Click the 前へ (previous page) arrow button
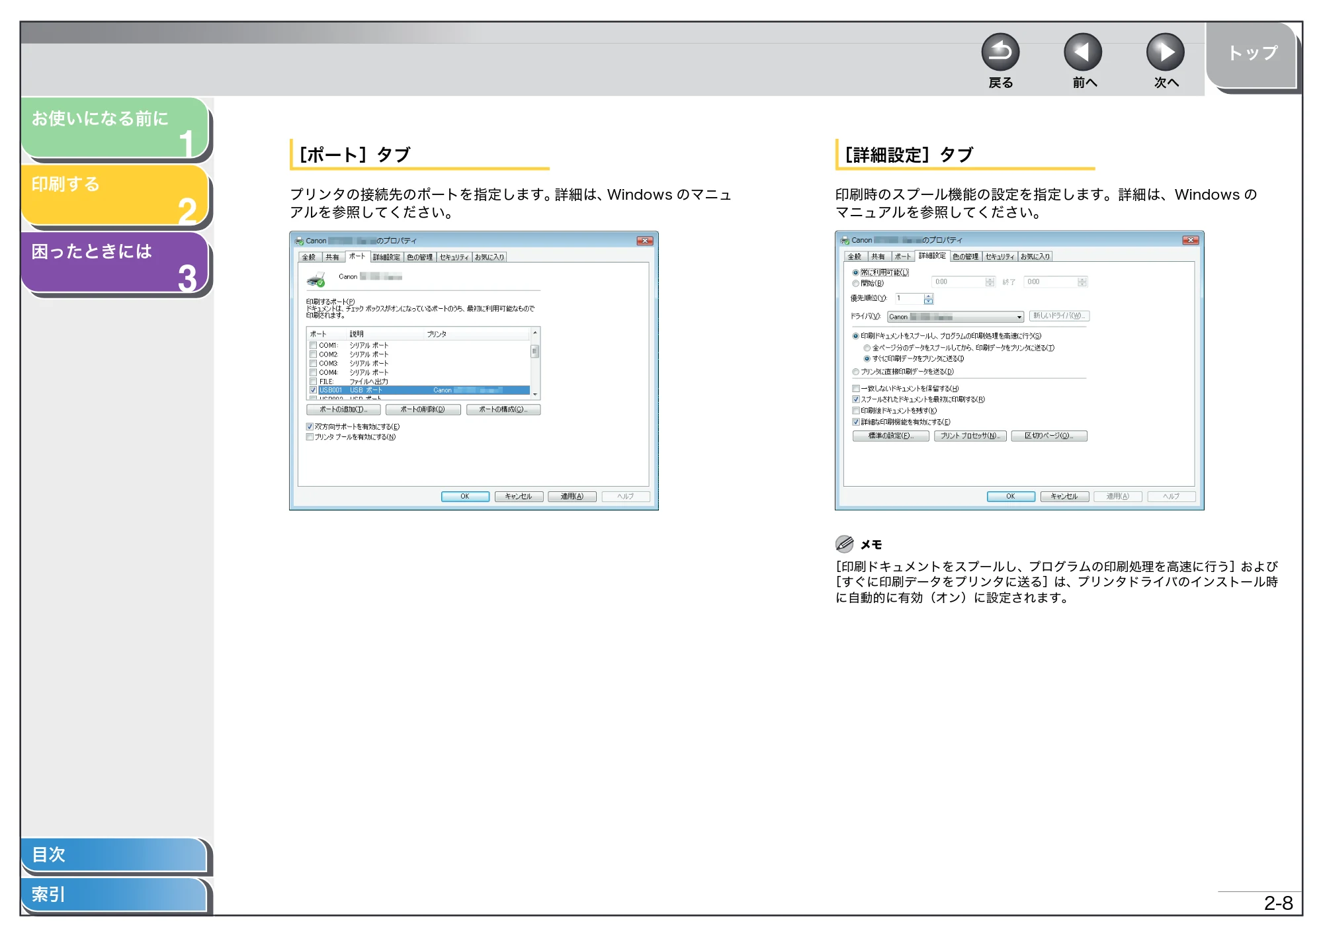Viewport: 1323px width, 935px height. click(x=1083, y=52)
